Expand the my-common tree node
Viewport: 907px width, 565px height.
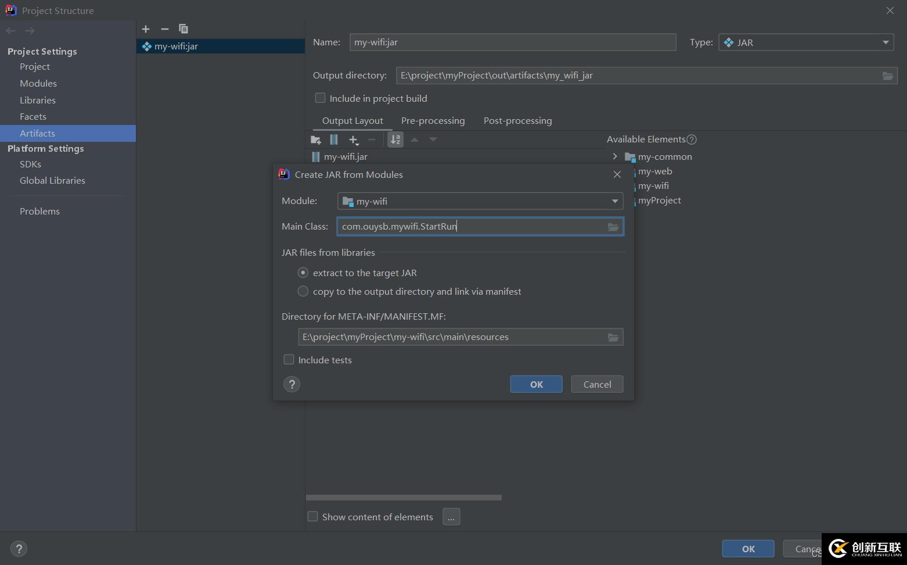point(615,156)
